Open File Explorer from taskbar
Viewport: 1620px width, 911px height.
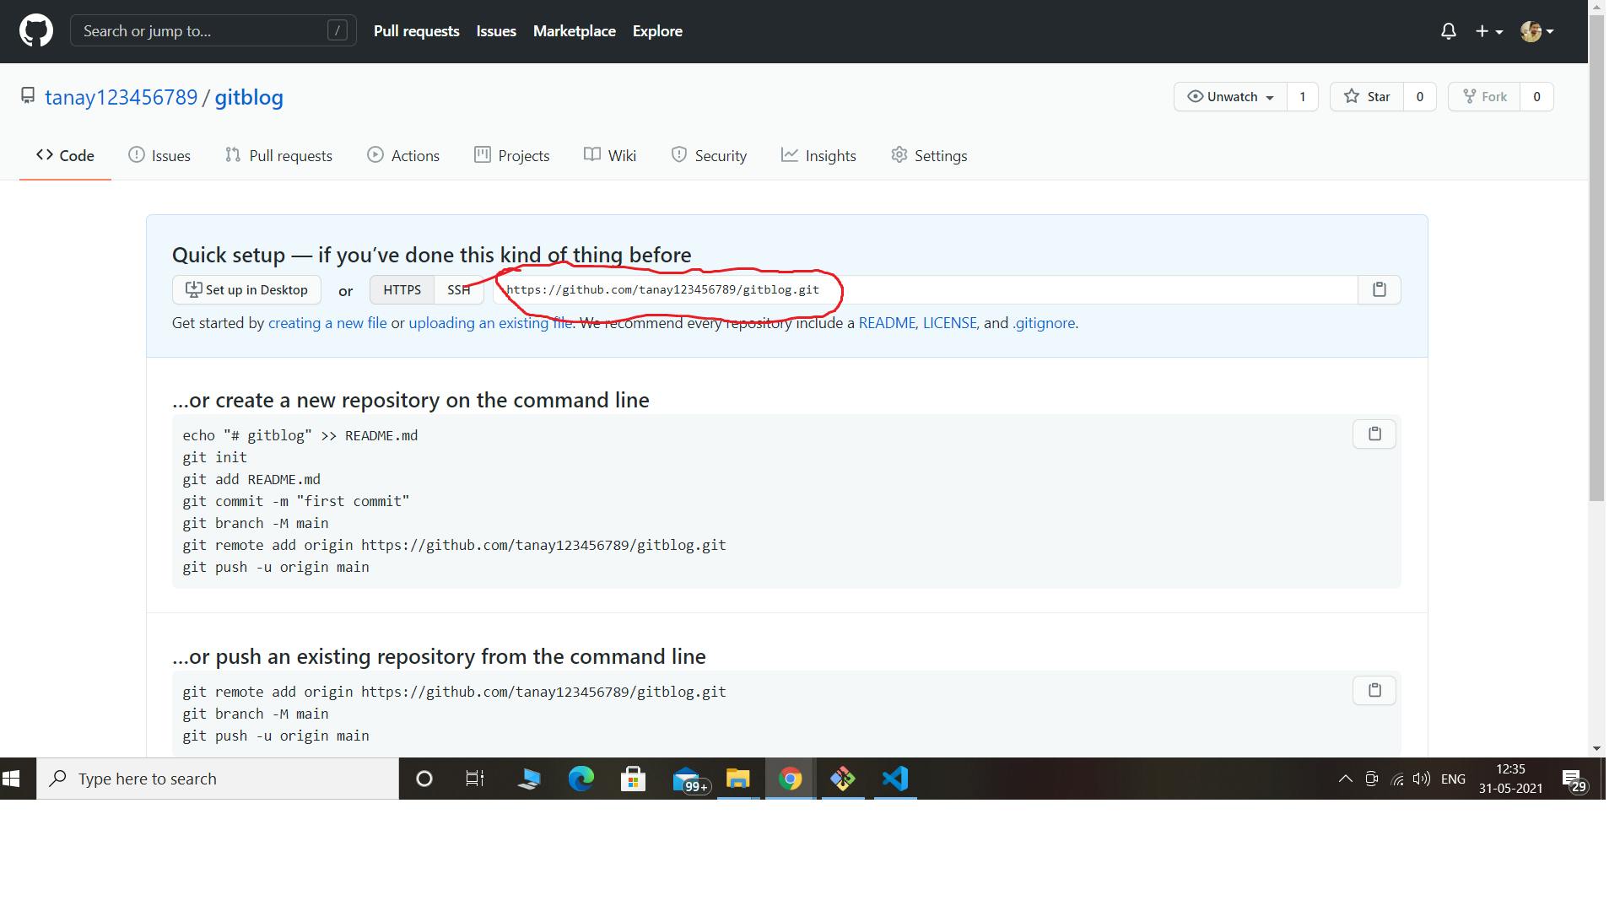(x=737, y=779)
